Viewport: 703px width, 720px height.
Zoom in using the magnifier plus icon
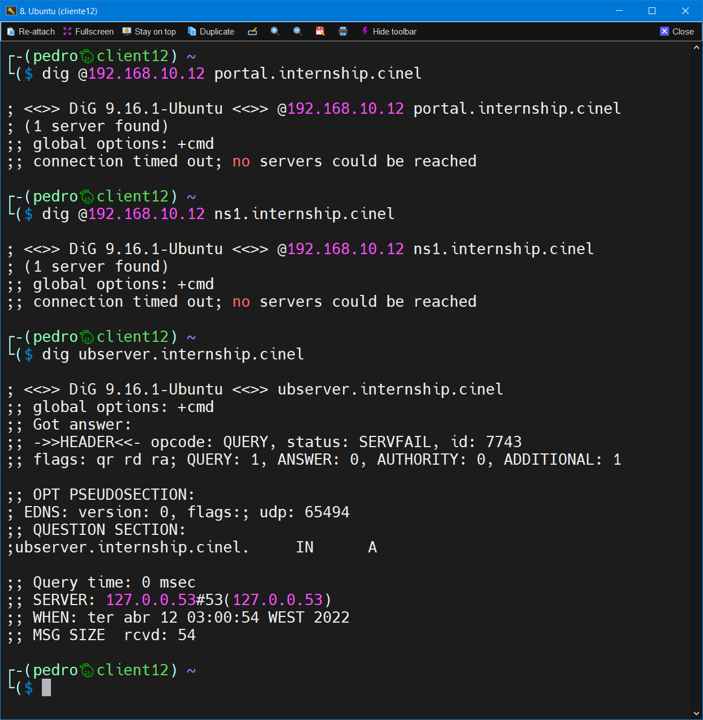(x=275, y=32)
